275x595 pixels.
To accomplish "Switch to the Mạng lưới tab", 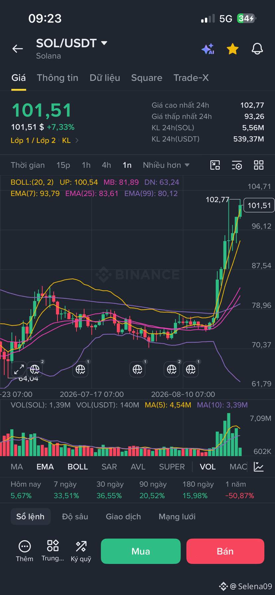I will [177, 517].
